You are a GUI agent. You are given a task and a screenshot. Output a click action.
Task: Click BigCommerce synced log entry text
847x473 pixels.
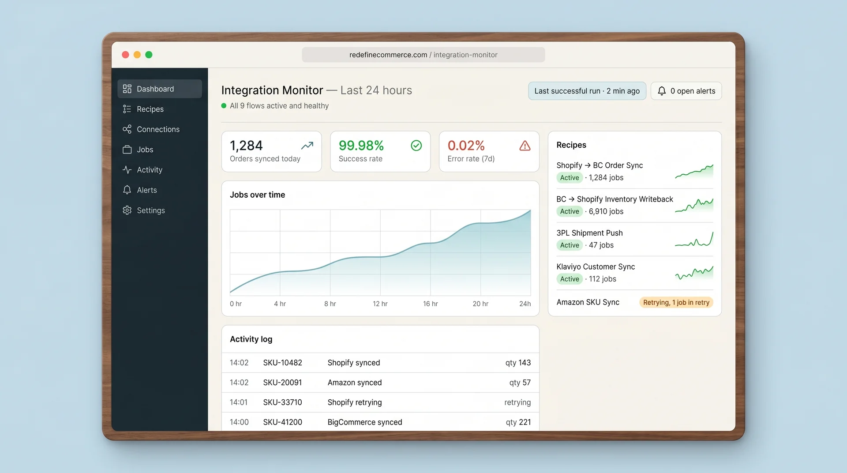click(364, 422)
